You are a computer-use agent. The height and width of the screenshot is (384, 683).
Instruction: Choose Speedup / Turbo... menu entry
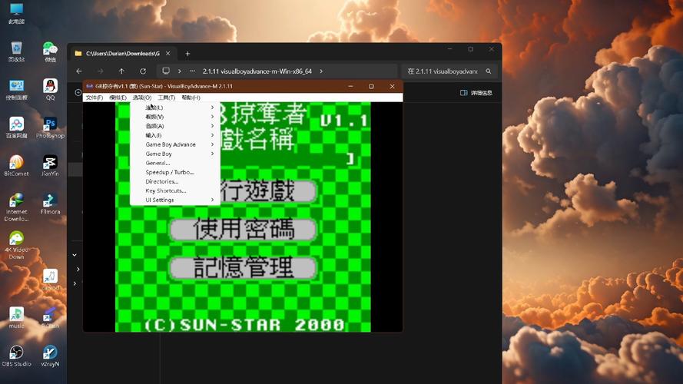[x=175, y=172]
